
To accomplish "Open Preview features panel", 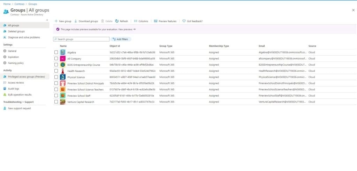I will point(165,21).
